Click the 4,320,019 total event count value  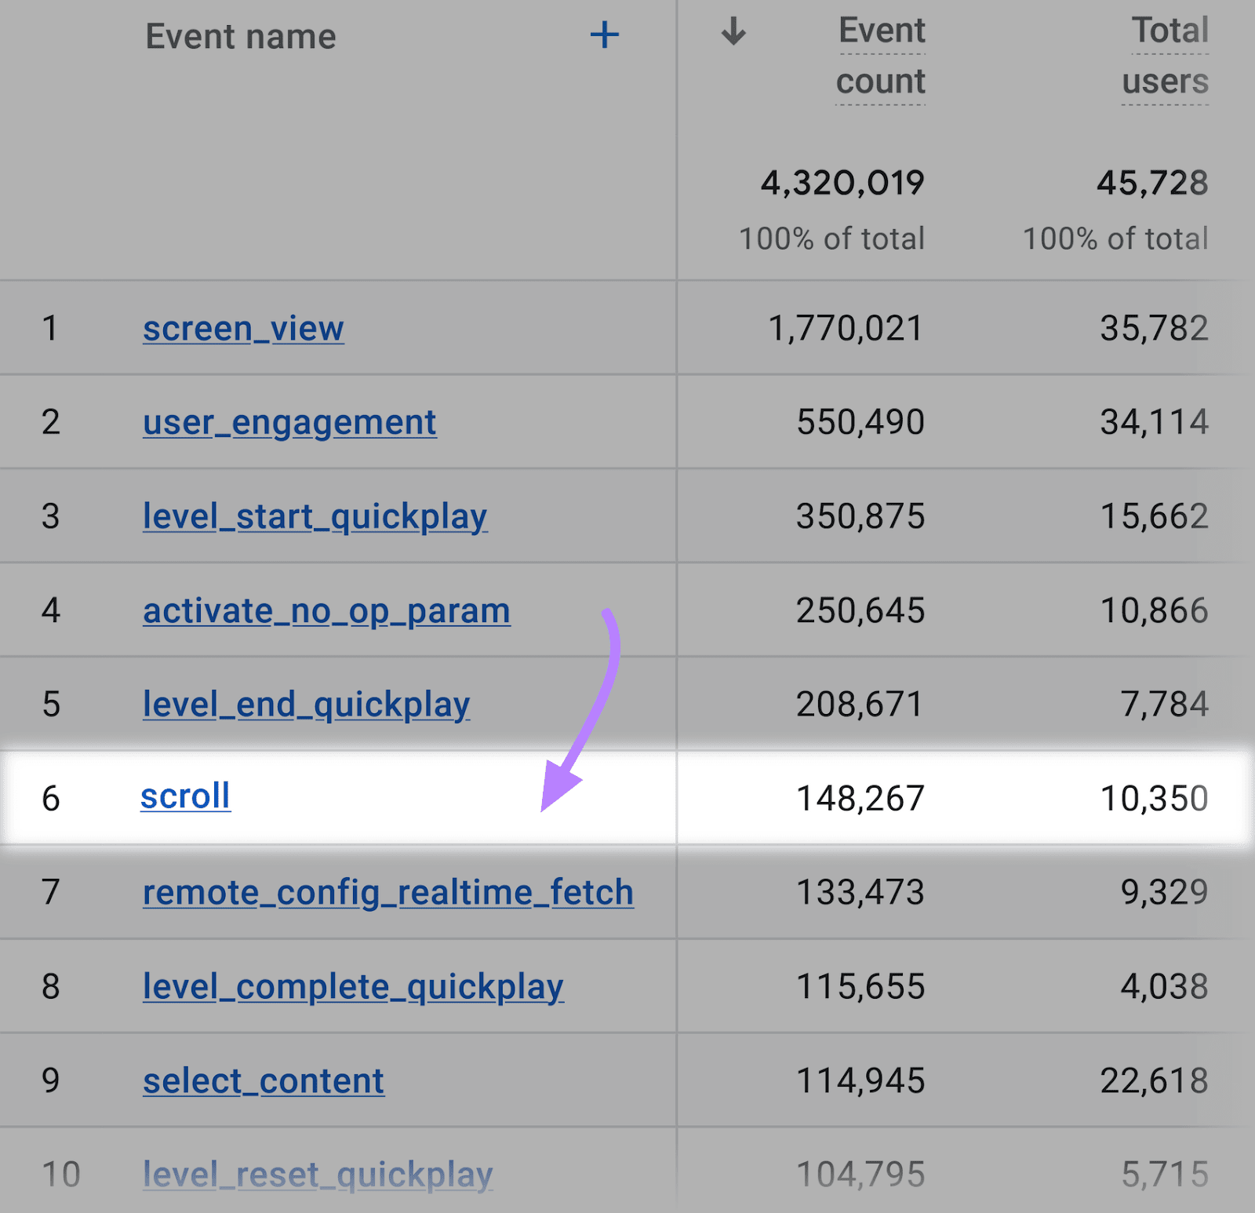[x=842, y=183]
